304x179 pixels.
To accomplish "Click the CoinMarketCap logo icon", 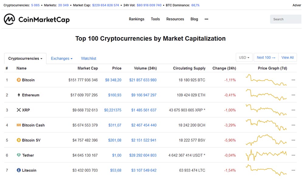I will pyautogui.click(x=9, y=19).
